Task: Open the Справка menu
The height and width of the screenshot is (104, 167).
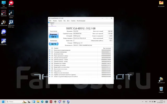Action: tap(73, 21)
